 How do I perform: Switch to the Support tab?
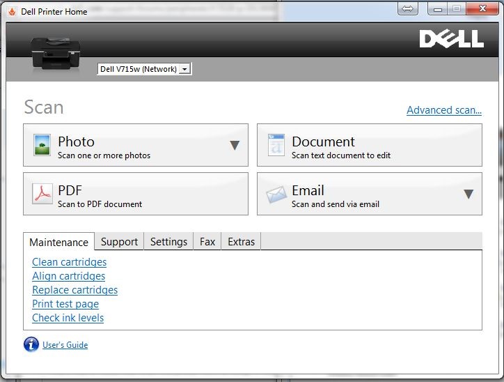119,241
